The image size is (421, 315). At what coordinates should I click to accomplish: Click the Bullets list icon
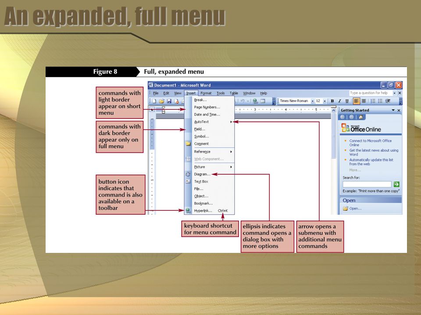click(380, 101)
